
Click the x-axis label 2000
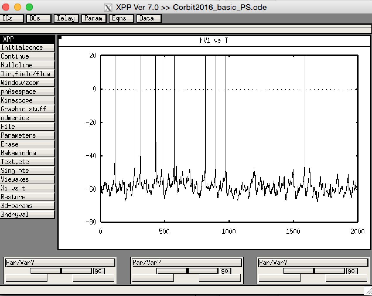click(x=357, y=231)
